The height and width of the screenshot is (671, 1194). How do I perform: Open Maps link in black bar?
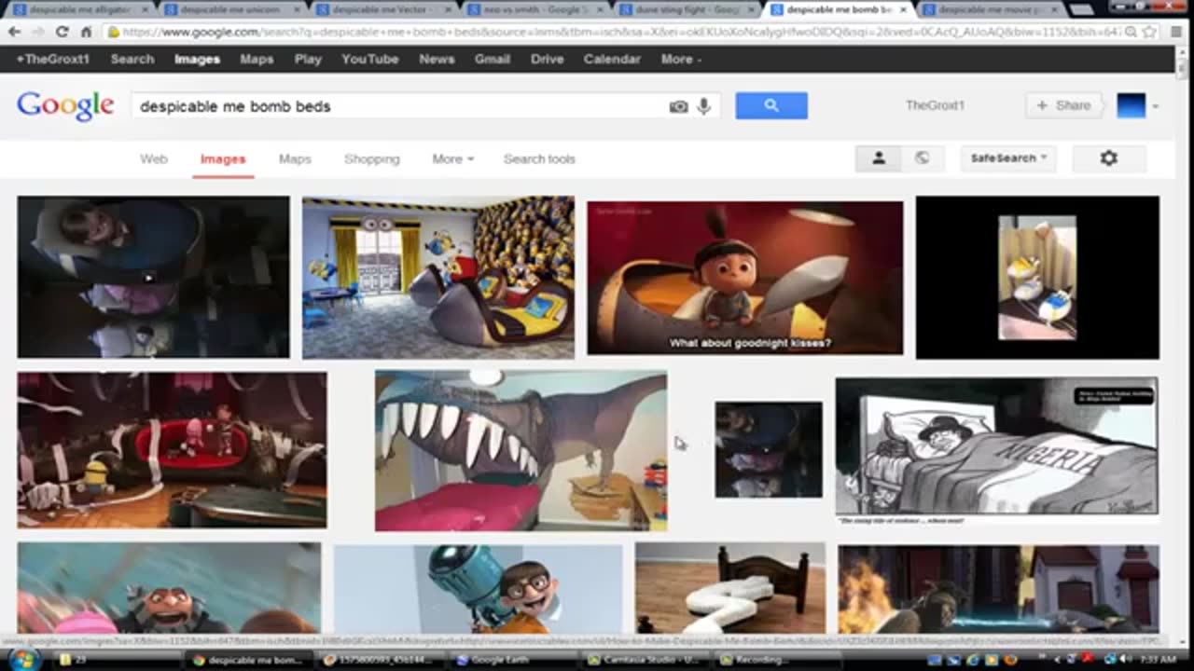click(x=257, y=59)
